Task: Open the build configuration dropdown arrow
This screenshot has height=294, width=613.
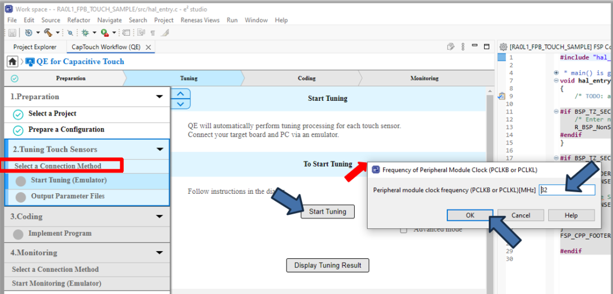Action: tap(38, 33)
